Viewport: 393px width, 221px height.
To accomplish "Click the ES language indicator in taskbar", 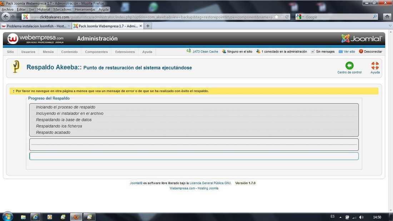I will 332,216.
